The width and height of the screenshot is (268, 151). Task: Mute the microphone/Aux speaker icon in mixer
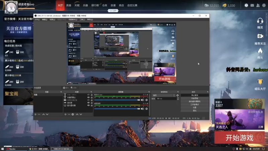click(x=142, y=100)
